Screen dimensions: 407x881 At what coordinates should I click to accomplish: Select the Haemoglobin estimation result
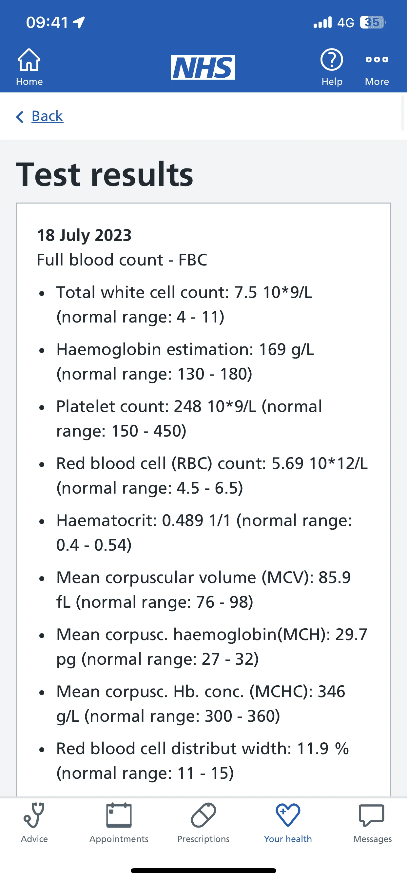(185, 362)
